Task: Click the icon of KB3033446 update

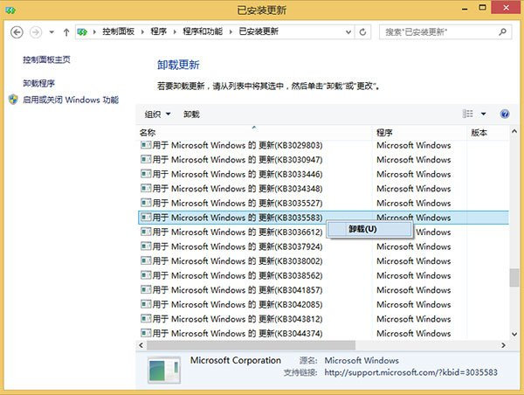Action: [146, 174]
